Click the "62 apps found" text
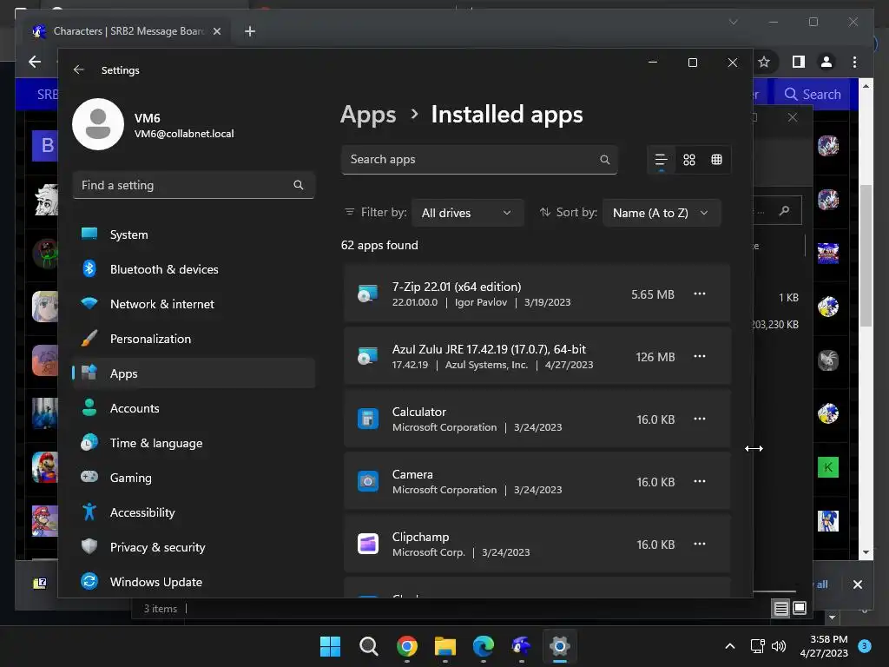 click(x=379, y=245)
